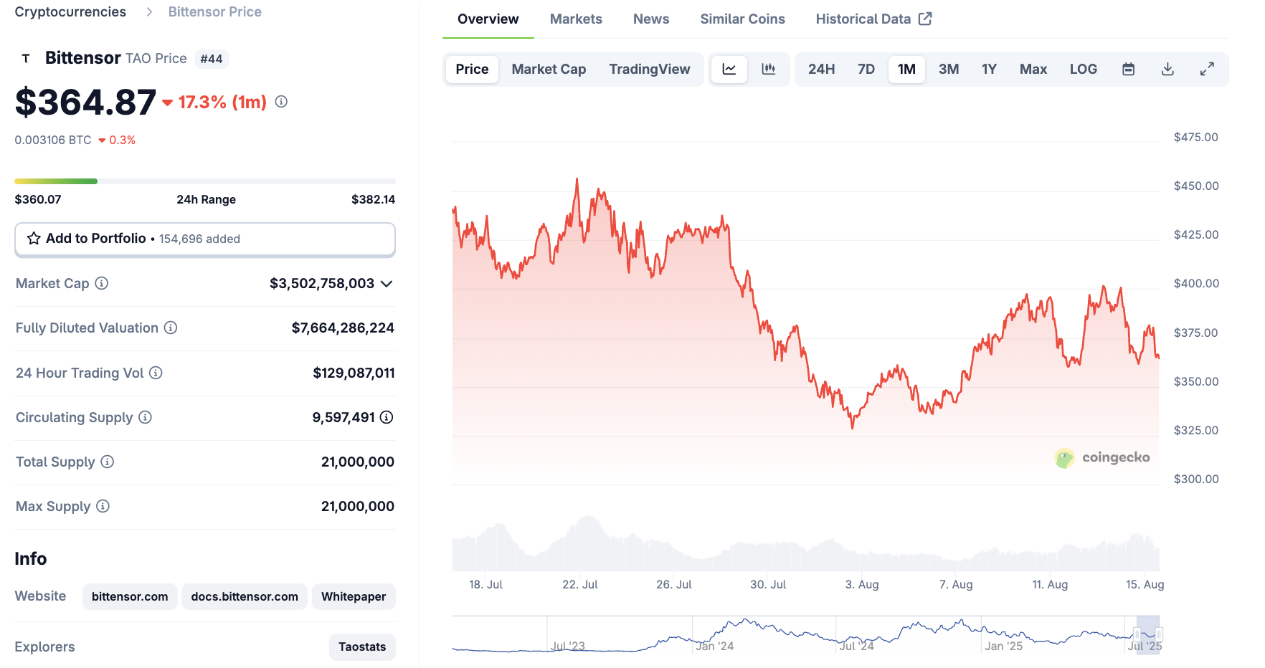The width and height of the screenshot is (1265, 668).
Task: Open the Bittensor Whitepaper
Action: point(353,596)
